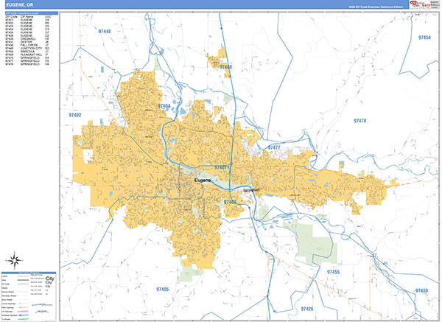The image size is (442, 322).
Task: Click the 97404 ZIP code label
Action: [x=164, y=107]
